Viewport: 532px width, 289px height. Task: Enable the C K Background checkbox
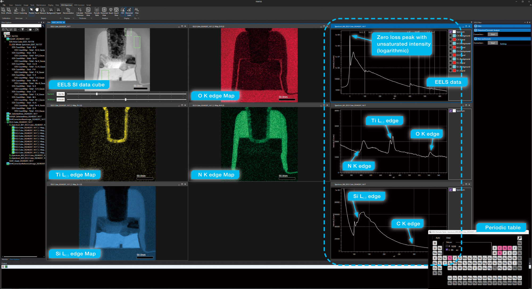click(x=450, y=36)
